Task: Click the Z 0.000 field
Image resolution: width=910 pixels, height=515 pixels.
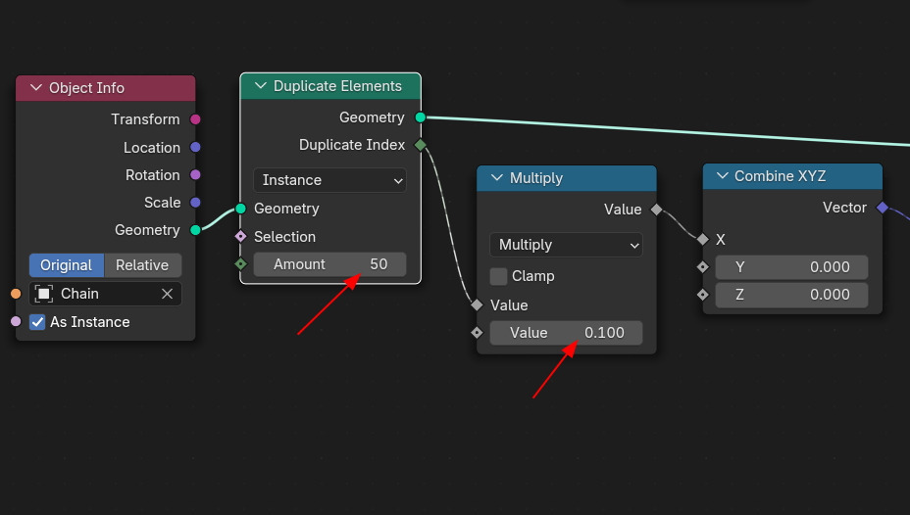Action: pyautogui.click(x=791, y=295)
